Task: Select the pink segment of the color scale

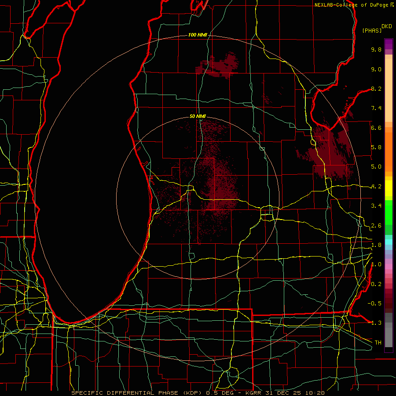Action: pyautogui.click(x=389, y=267)
